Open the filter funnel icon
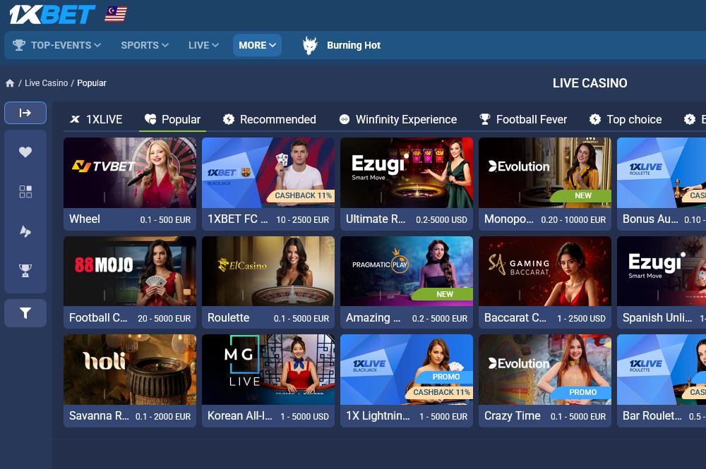706x469 pixels. 25,313
